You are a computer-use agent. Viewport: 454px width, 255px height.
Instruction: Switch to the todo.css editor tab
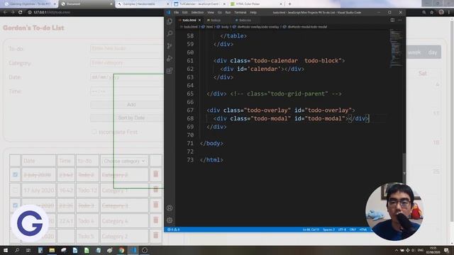(x=245, y=21)
